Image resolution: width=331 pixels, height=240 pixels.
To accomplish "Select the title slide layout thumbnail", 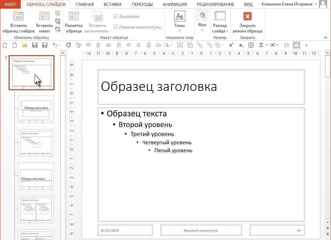I will (36, 109).
